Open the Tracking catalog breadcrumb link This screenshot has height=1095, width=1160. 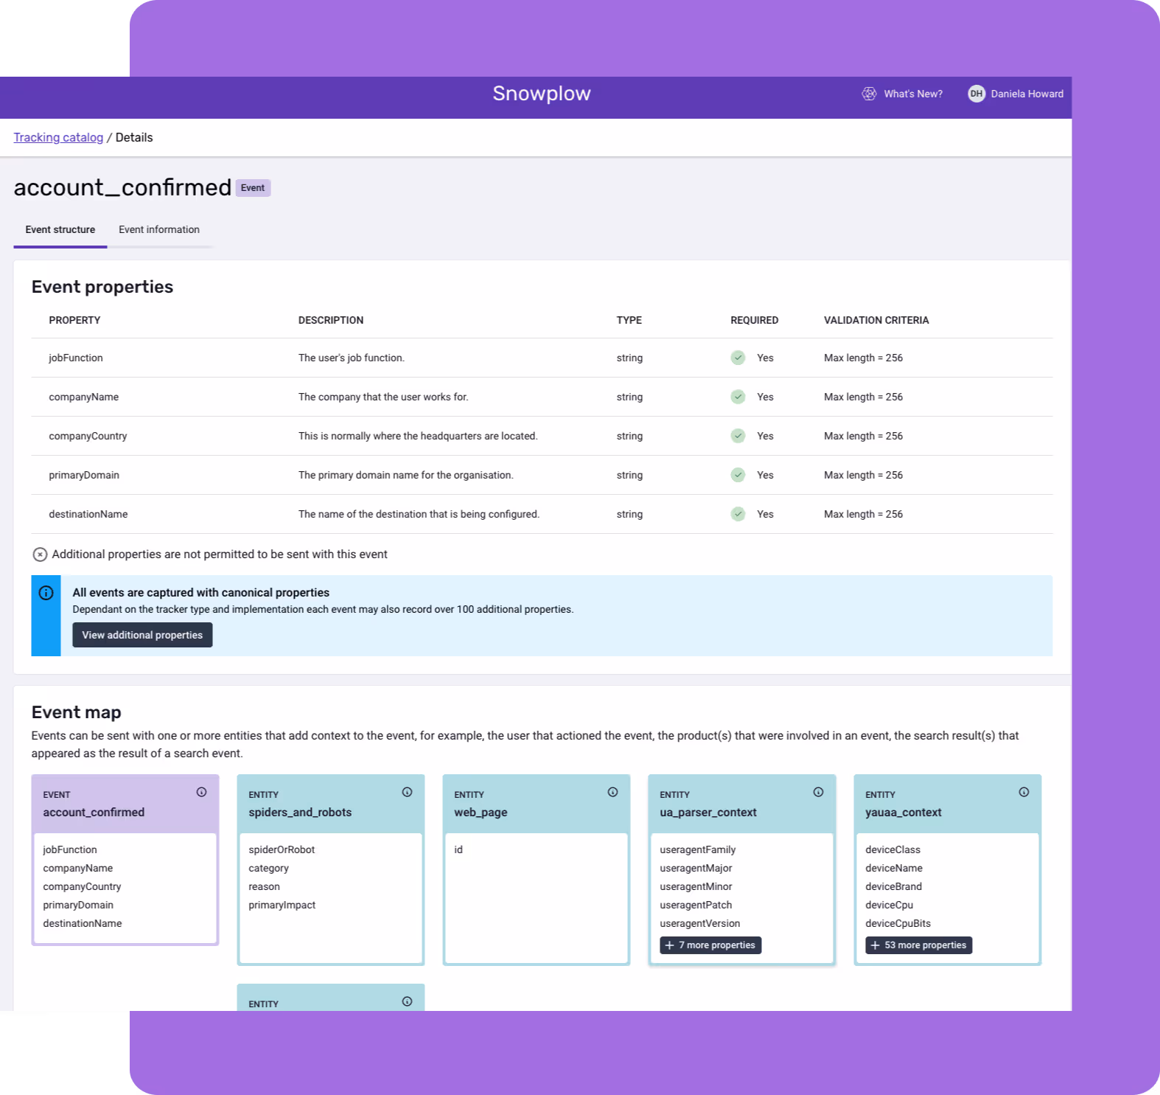[x=58, y=137]
